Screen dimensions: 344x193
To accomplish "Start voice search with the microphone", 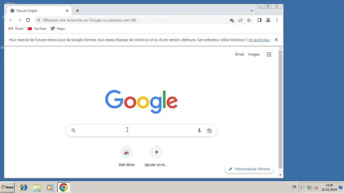I will coord(199,131).
